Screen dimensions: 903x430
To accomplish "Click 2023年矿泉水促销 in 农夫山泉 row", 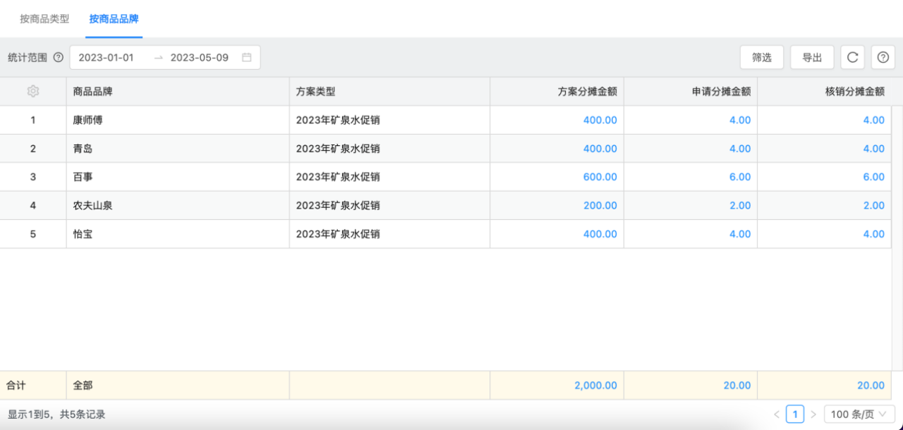I will pos(338,206).
